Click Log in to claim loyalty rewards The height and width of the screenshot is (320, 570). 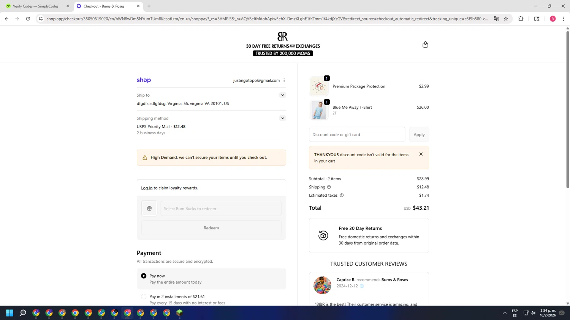point(147,188)
